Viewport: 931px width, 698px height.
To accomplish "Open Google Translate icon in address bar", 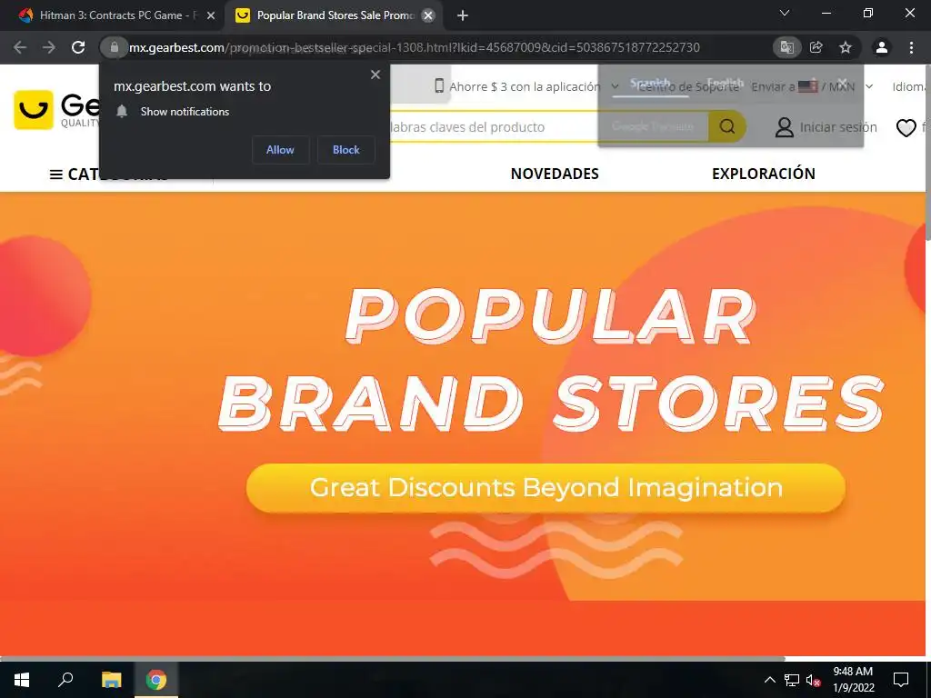I will pos(786,47).
